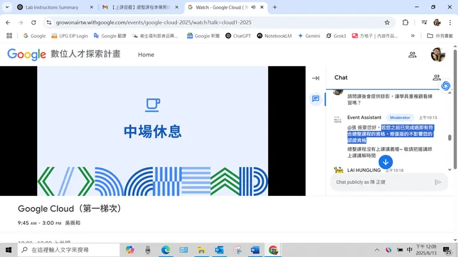Open Chrome's three-dot menu
This screenshot has width=458, height=257.
pyautogui.click(x=450, y=22)
